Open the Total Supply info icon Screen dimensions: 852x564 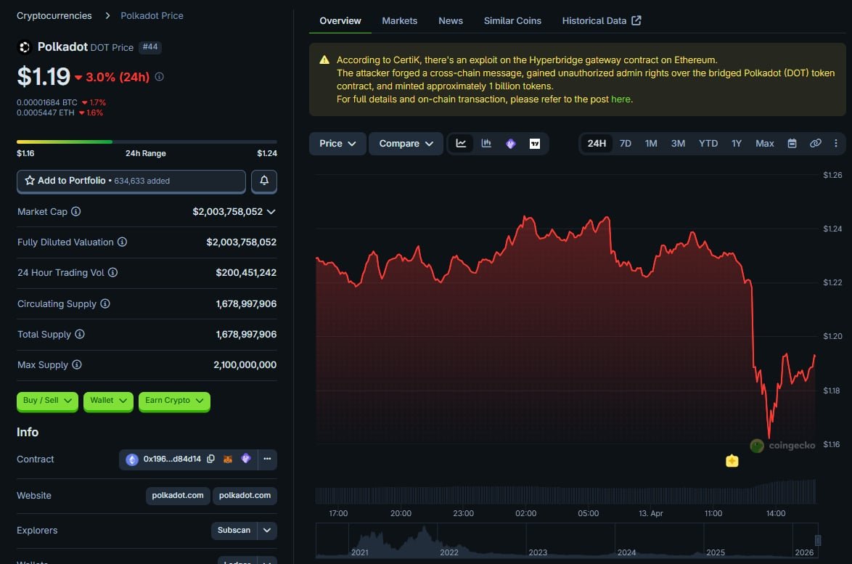click(x=80, y=334)
